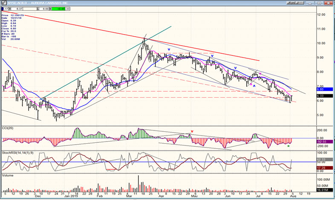Click the blue v marker above June bars
This screenshot has height=200, width=335.
point(235,68)
